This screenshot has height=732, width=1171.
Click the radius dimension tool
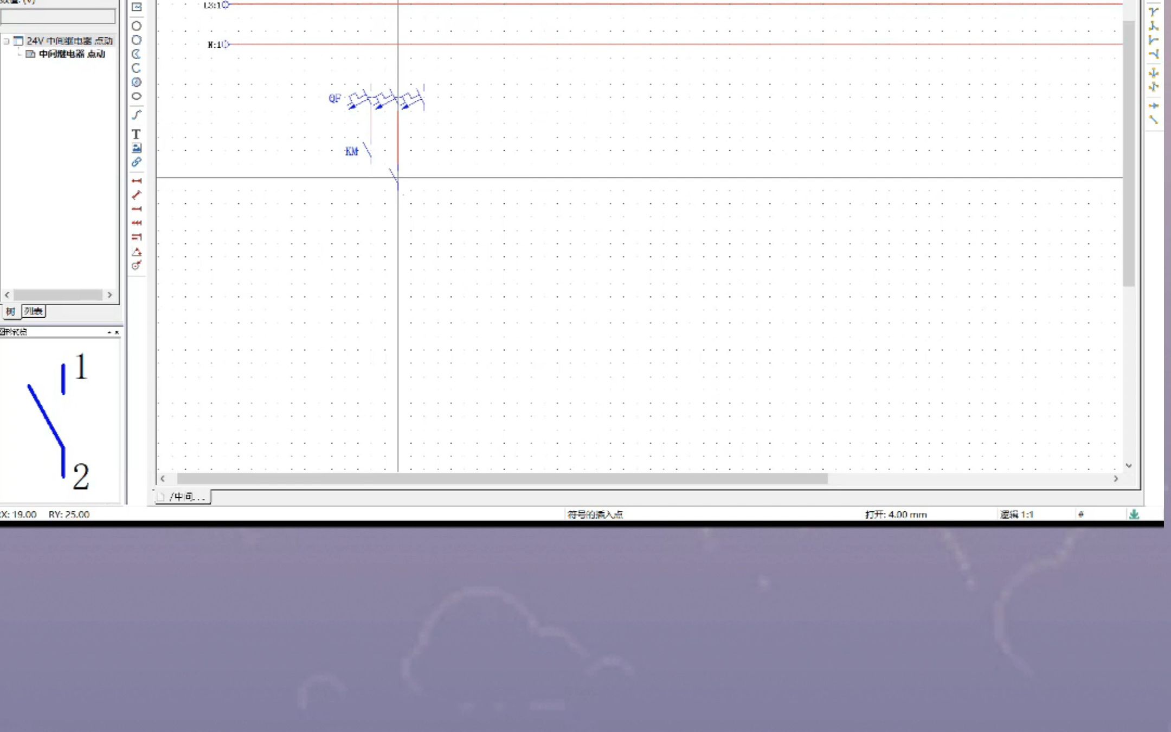tap(136, 266)
